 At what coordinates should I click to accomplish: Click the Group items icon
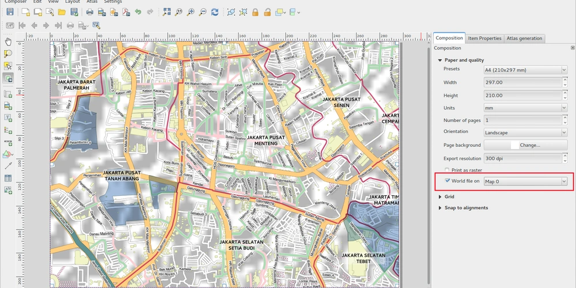(x=231, y=12)
